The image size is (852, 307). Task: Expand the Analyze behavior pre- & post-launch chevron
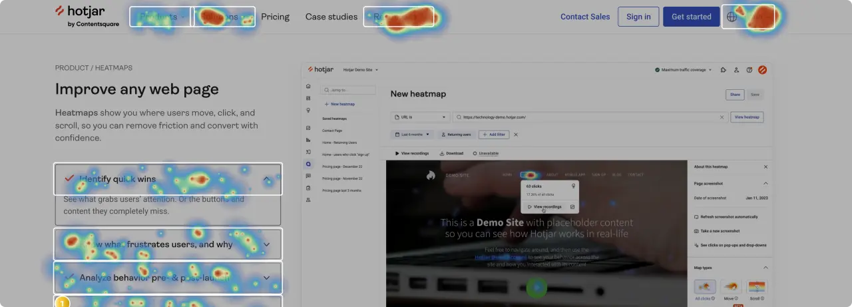pyautogui.click(x=267, y=278)
